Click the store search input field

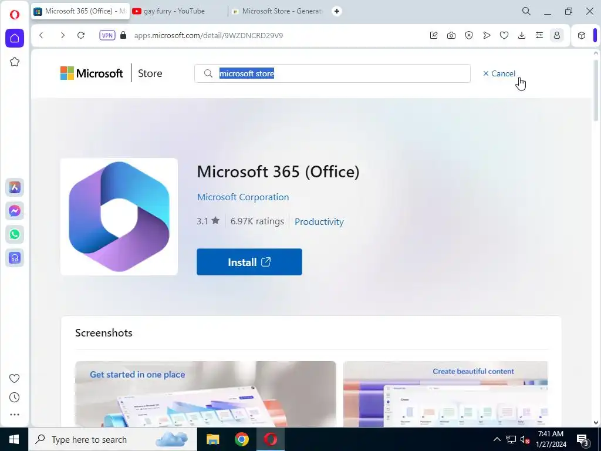(332, 73)
